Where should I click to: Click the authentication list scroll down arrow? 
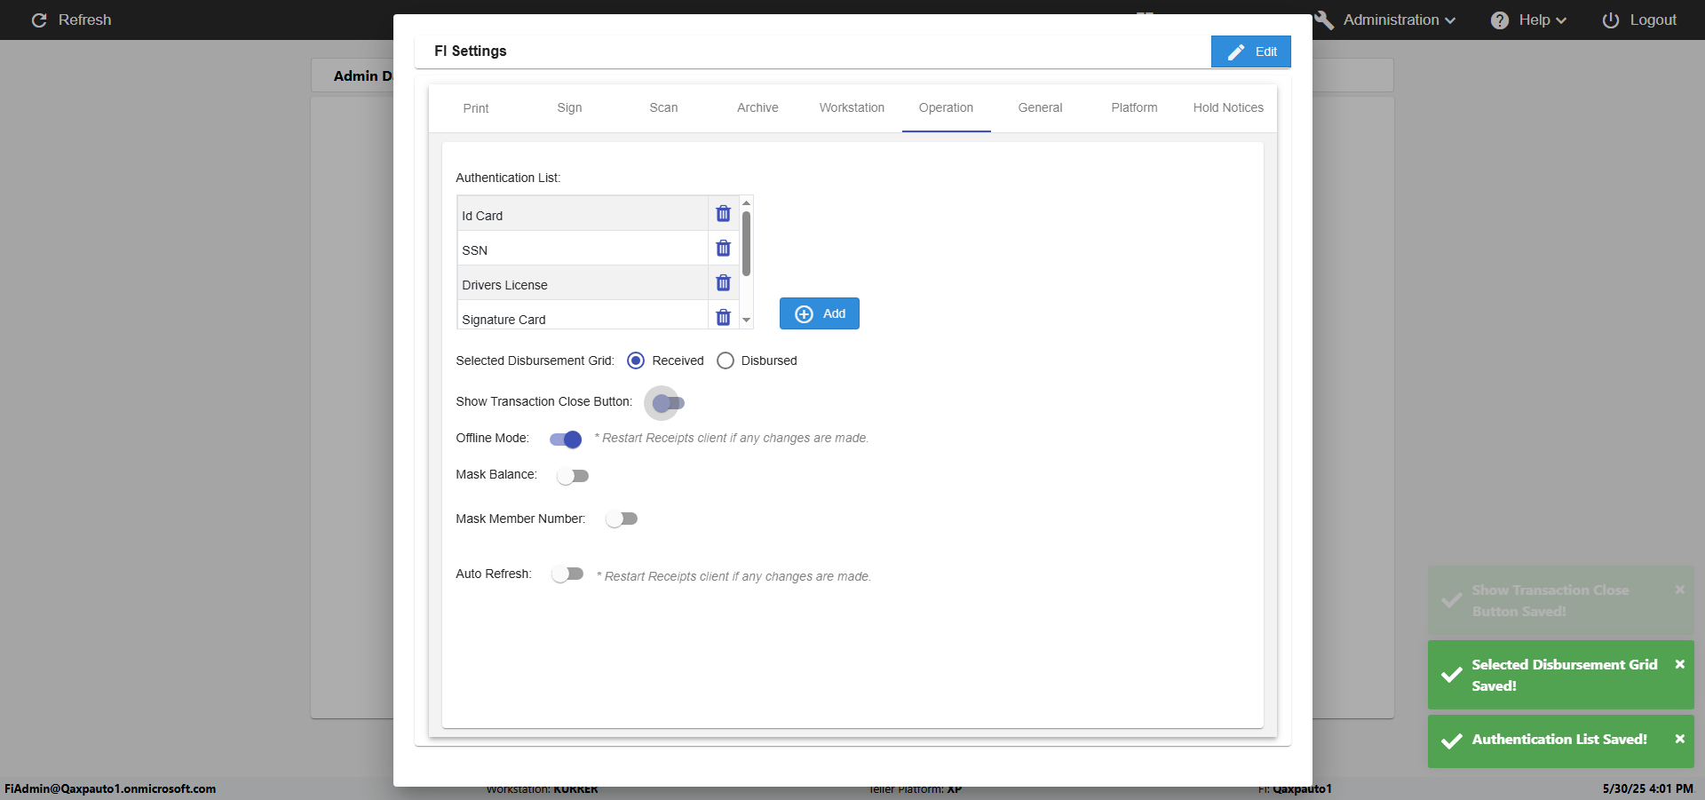(x=746, y=320)
